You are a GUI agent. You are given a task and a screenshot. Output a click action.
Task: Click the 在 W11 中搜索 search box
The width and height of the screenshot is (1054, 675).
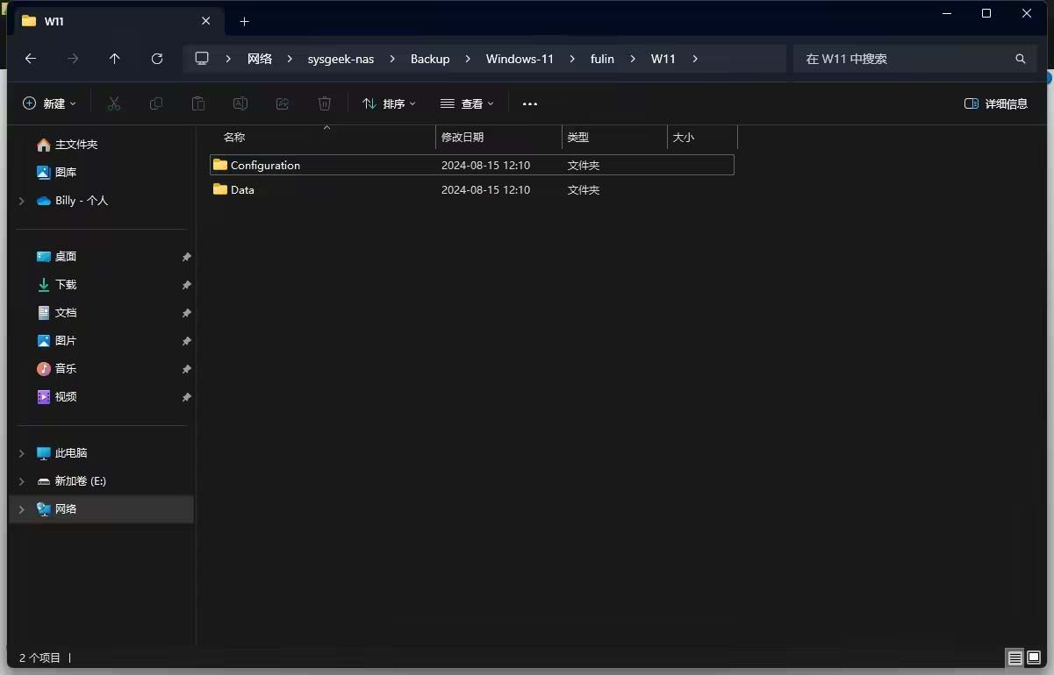coord(904,59)
